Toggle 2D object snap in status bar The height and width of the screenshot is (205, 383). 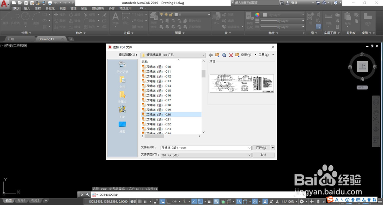(201, 202)
